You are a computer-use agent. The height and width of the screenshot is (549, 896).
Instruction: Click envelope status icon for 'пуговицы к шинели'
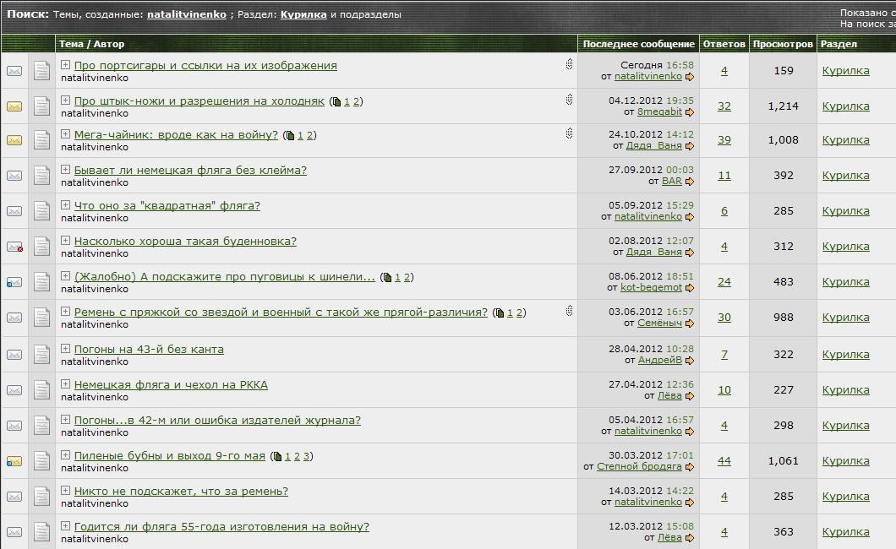click(14, 282)
